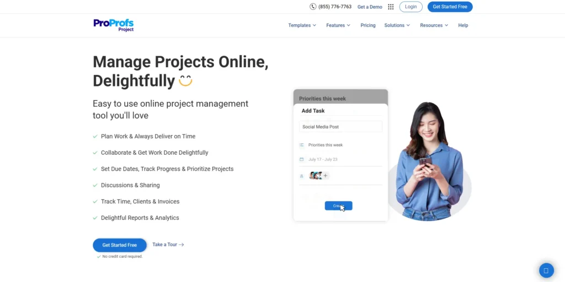Screen dimensions: 565x282
Task: Open the chat widget icon
Action: coord(546,270)
